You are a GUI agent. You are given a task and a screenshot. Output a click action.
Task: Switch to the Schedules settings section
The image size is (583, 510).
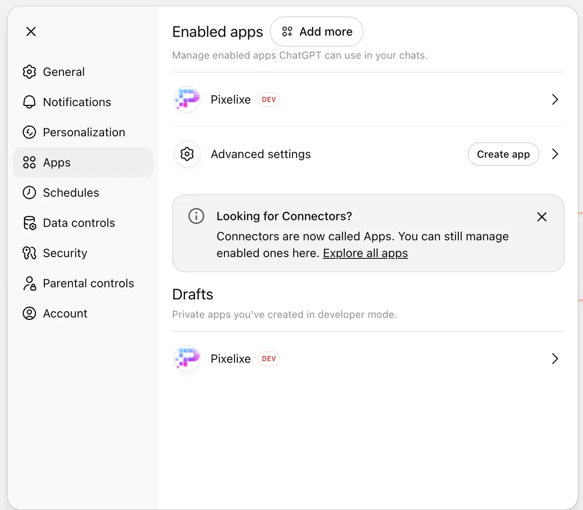[x=71, y=193]
